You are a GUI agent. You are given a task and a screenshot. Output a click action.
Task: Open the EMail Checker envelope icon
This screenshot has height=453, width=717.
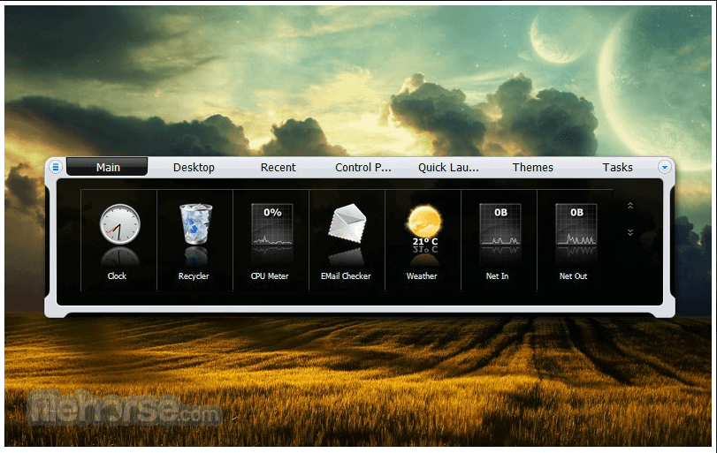(x=347, y=223)
